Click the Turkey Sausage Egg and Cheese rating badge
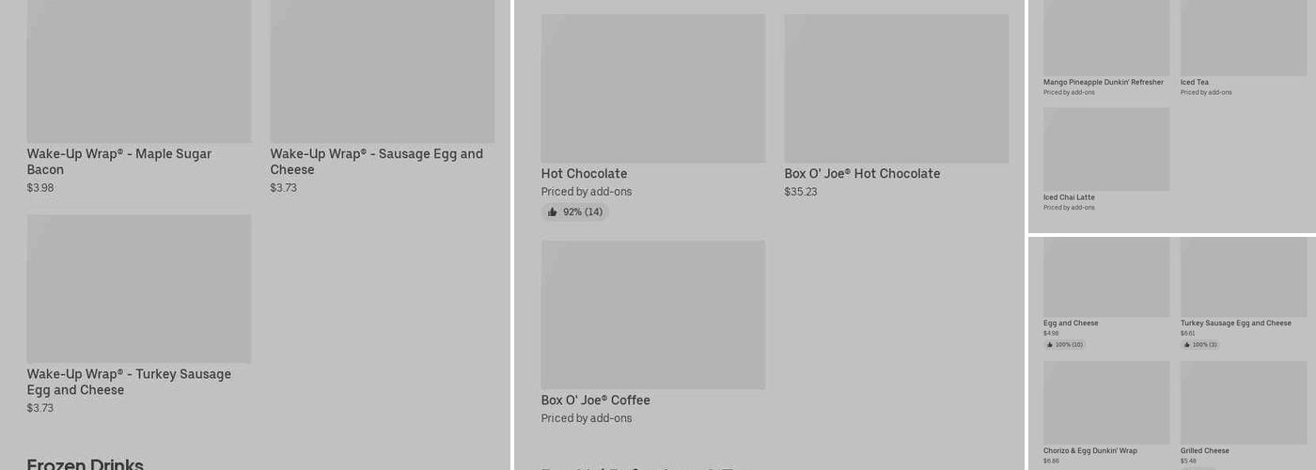 point(1200,345)
